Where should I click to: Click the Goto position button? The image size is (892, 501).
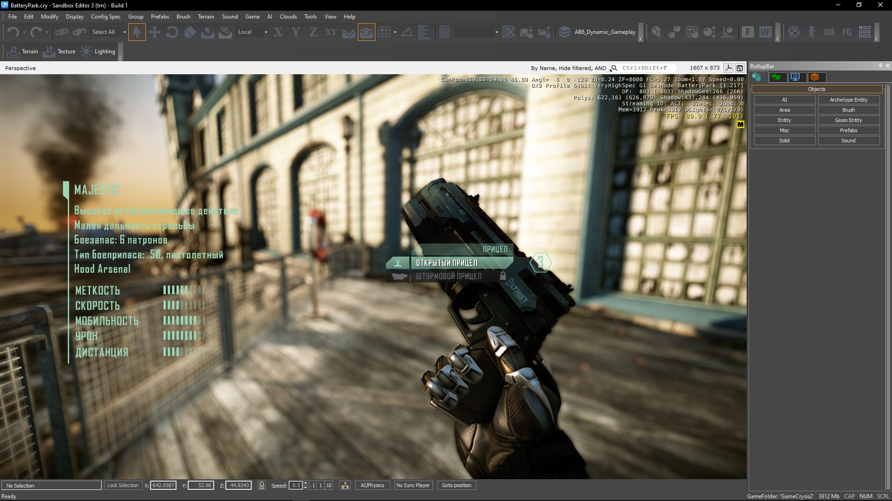456,485
